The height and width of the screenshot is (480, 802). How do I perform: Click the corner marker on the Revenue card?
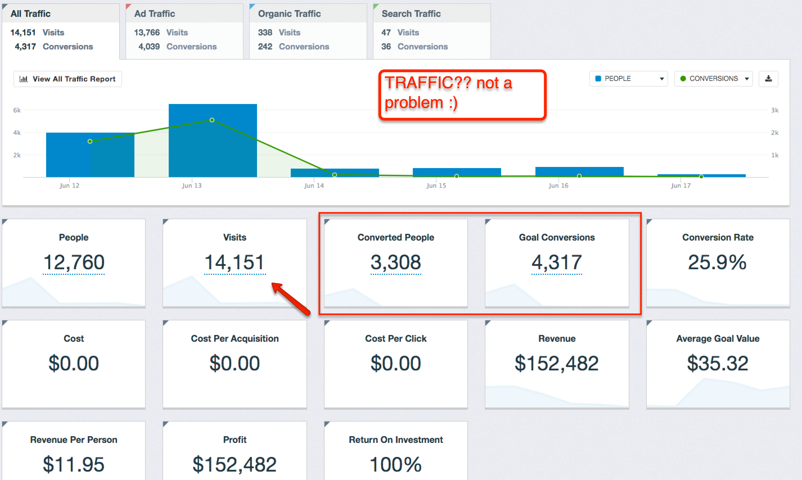pyautogui.click(x=488, y=323)
